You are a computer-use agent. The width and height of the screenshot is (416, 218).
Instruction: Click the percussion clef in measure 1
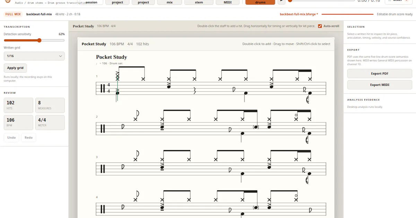(103, 88)
